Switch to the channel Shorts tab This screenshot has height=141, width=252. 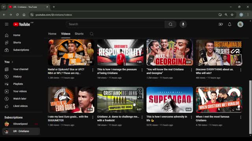click(79, 34)
